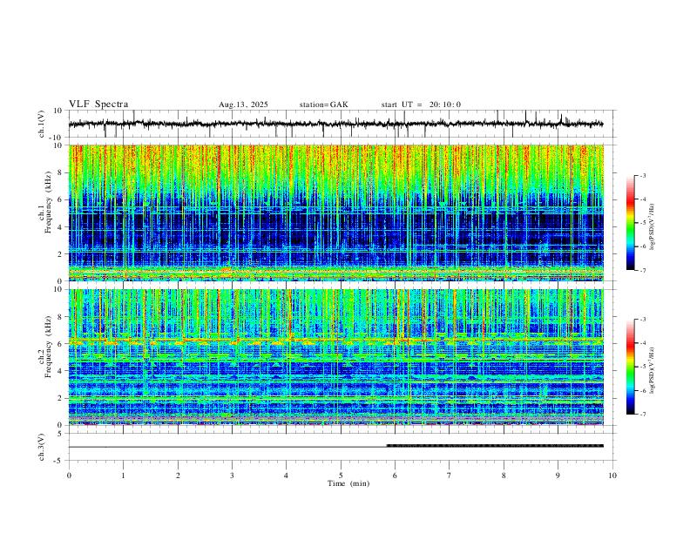Click time axis tick label "2"
Image resolution: width=690 pixels, height=533 pixels.
tap(178, 476)
